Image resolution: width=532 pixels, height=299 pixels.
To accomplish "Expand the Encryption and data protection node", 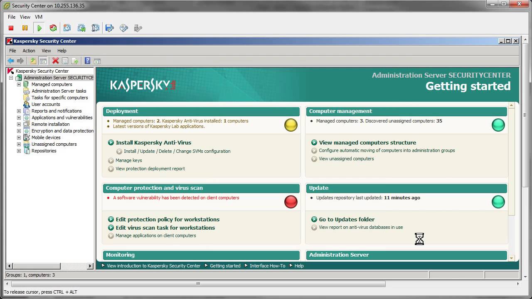I will pyautogui.click(x=19, y=131).
